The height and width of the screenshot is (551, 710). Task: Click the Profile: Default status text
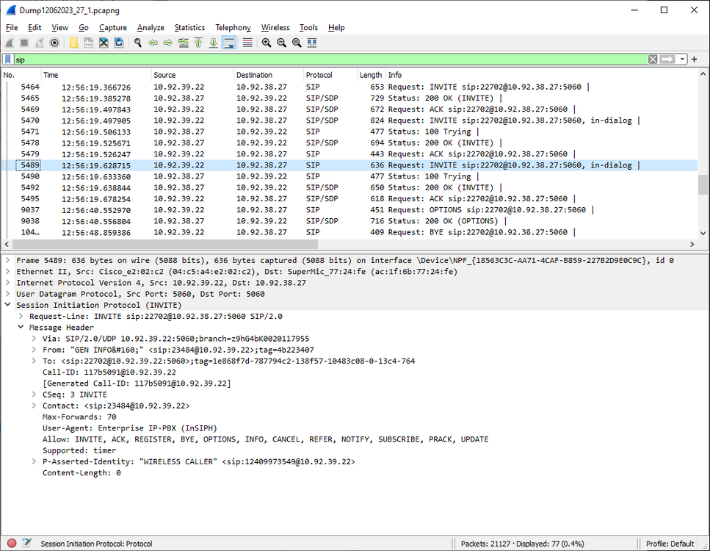670,544
